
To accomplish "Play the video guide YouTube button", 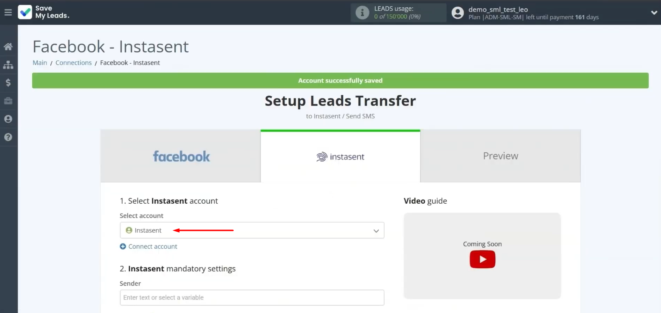I will 482,260.
